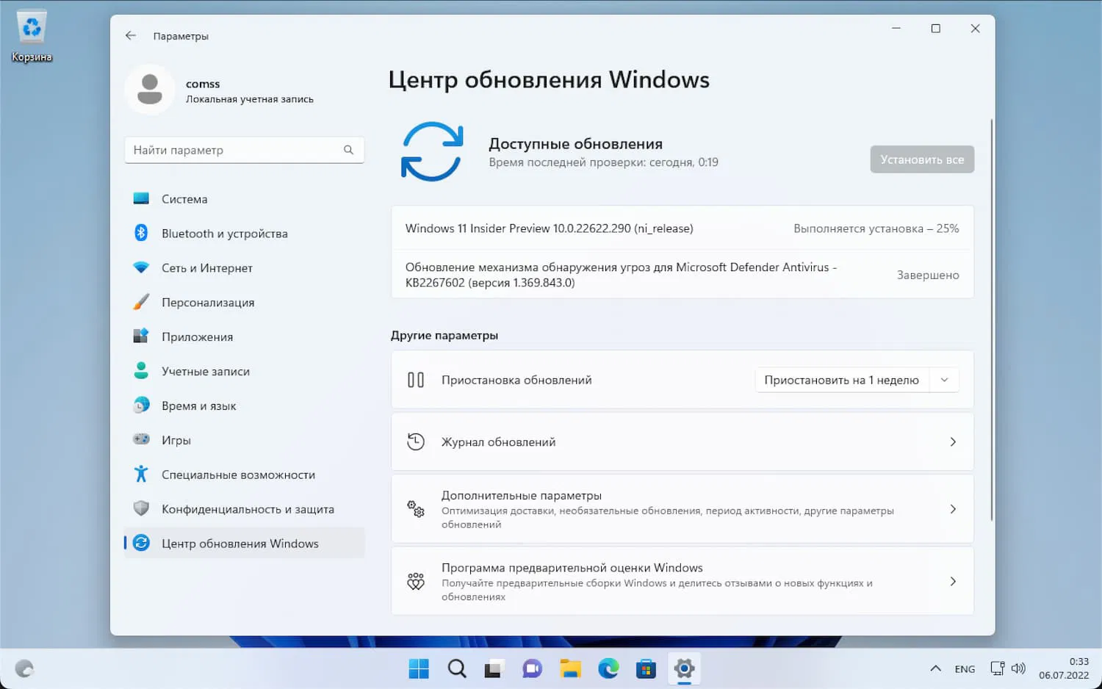
Task: Expand Дополнительные параметры section
Action: coord(953,508)
